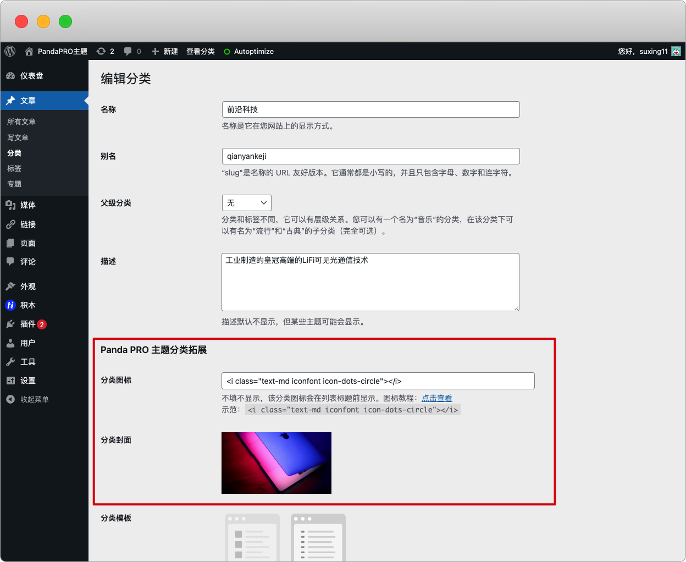Viewport: 686px width, 562px height.
Task: Click the green Autoptimize circle icon
Action: [x=227, y=52]
